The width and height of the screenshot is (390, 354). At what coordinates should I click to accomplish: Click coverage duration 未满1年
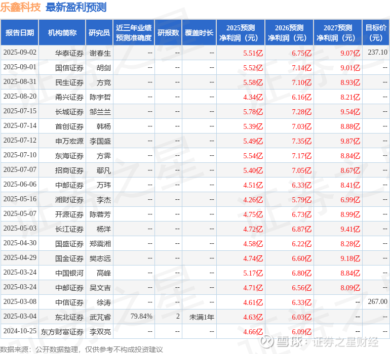(202, 317)
